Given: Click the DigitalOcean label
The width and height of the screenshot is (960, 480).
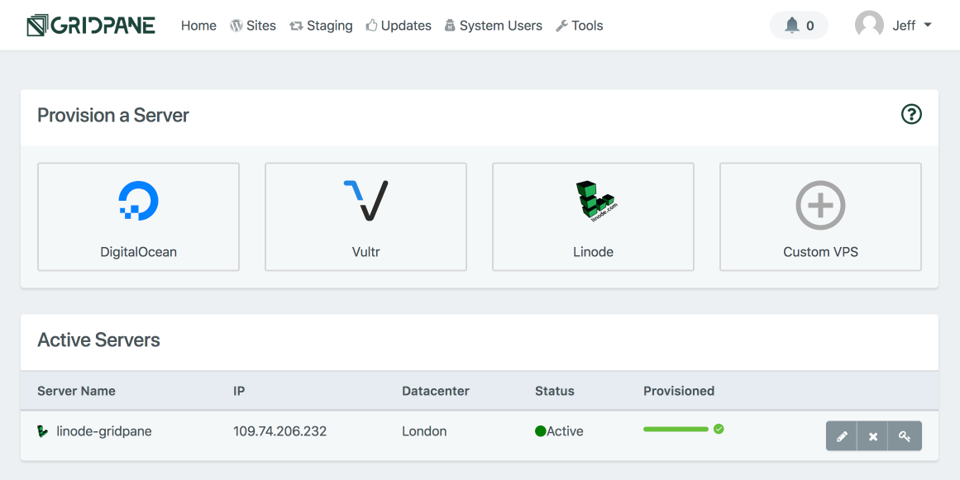Looking at the screenshot, I should 138,252.
